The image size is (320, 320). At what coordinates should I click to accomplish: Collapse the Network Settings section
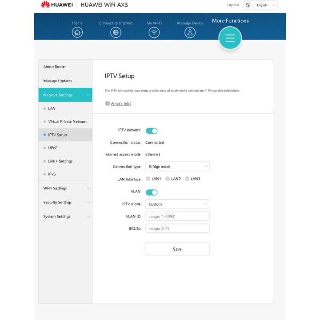(65, 95)
